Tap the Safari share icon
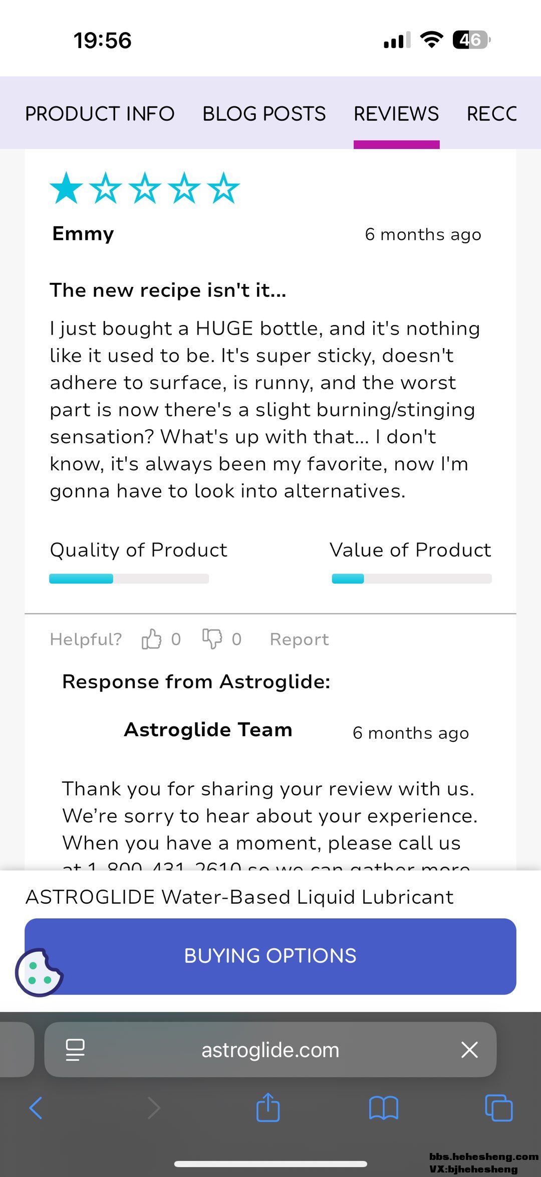The width and height of the screenshot is (541, 1177). (268, 1107)
